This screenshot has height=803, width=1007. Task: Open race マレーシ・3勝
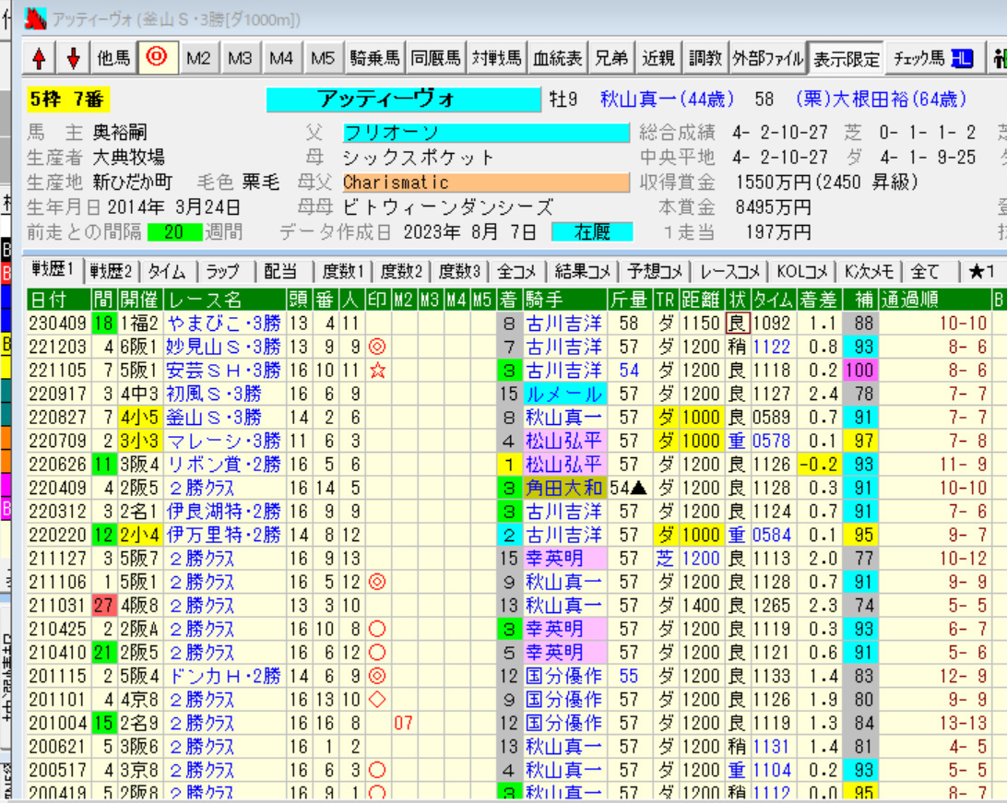click(223, 441)
